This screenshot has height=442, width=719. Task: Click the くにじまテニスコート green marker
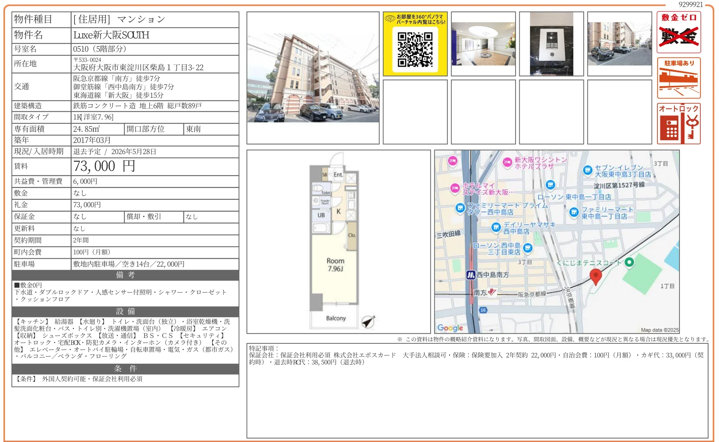click(x=630, y=263)
